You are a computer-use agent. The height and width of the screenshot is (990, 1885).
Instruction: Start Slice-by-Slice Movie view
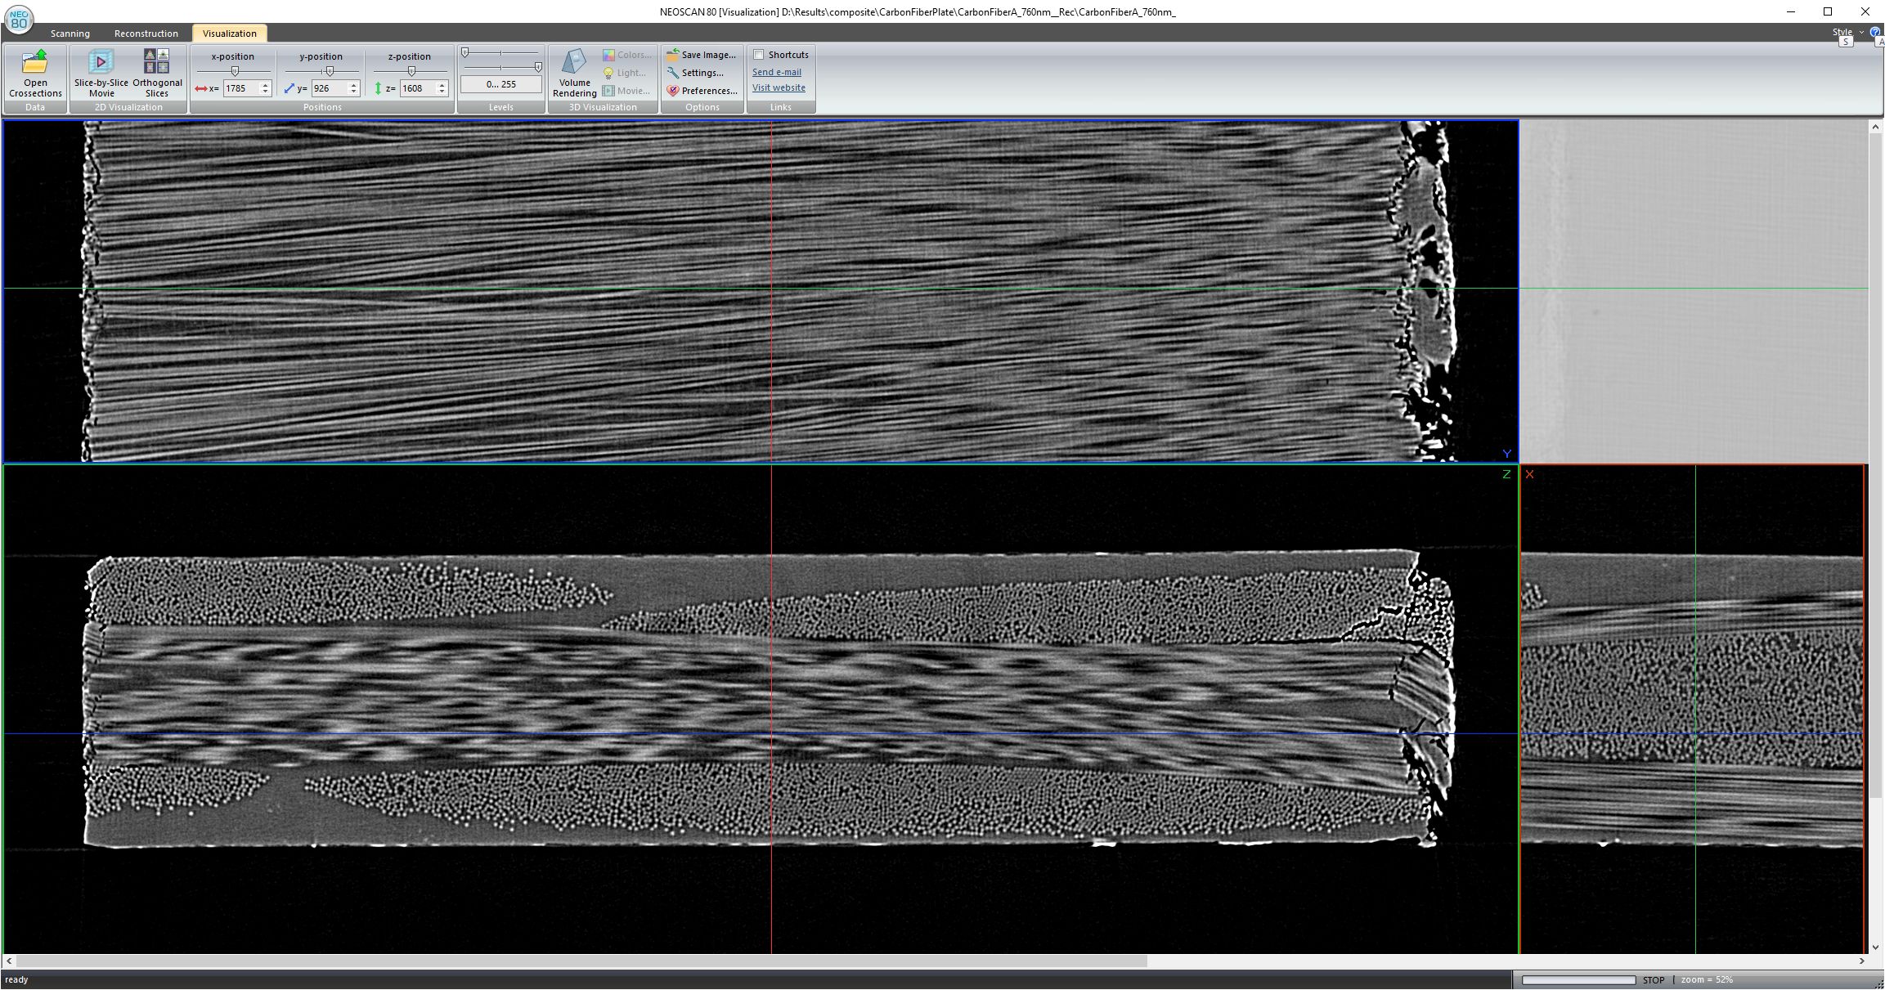(101, 74)
